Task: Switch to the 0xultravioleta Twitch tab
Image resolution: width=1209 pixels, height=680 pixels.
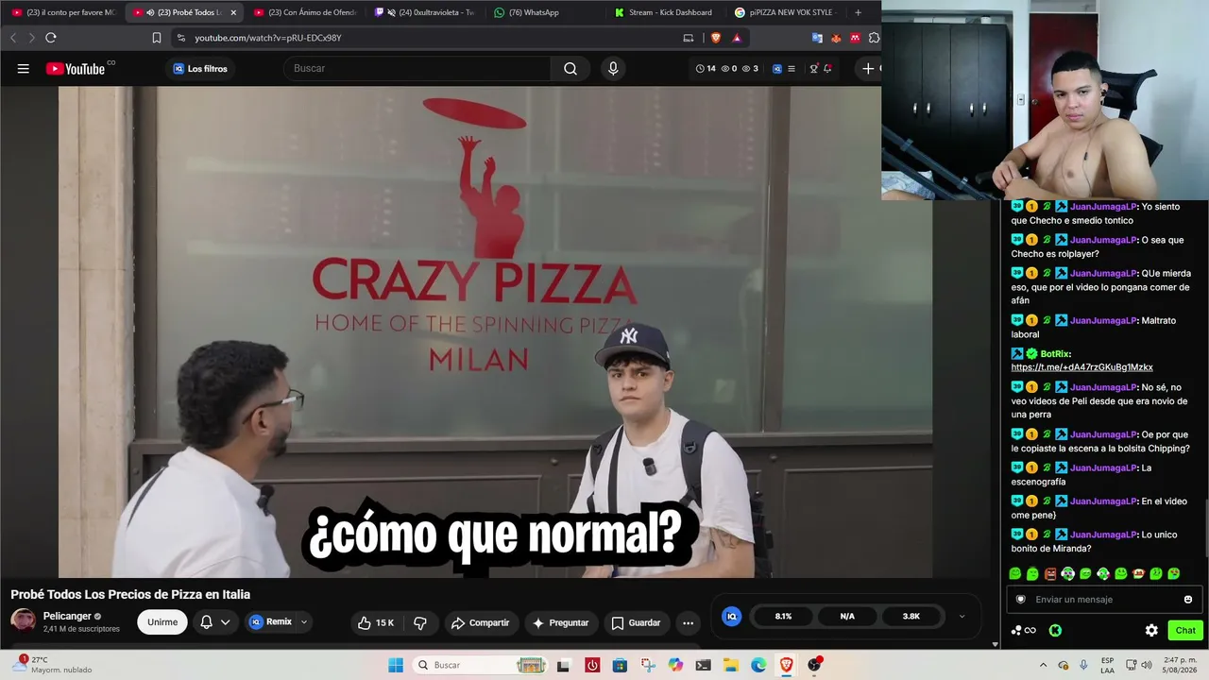Action: click(426, 12)
